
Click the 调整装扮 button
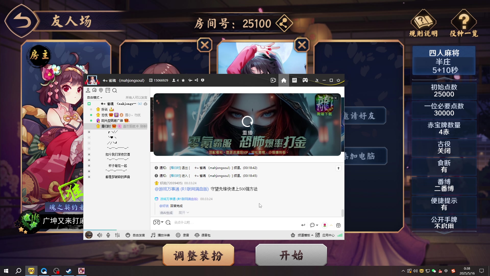coord(199,255)
